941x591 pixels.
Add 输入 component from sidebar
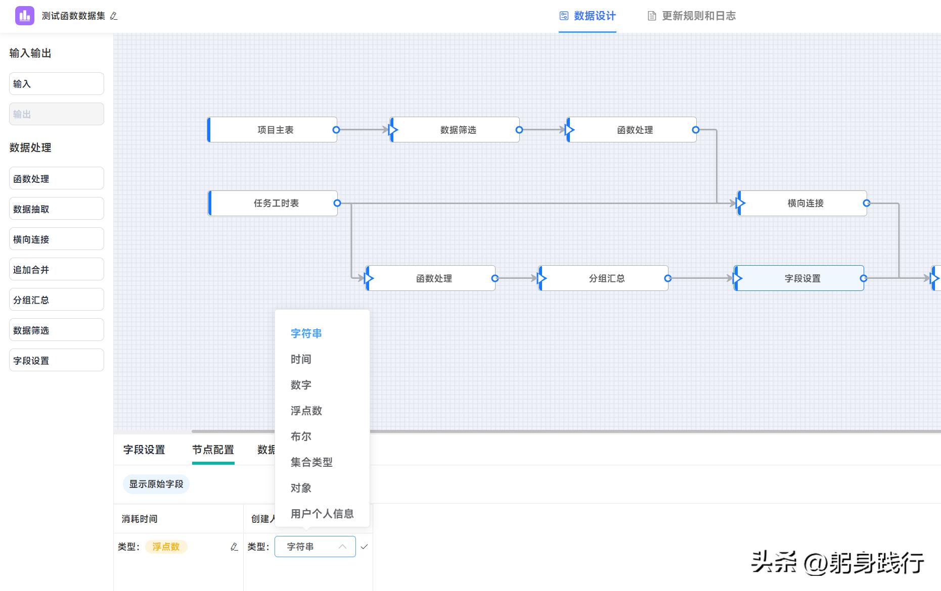pos(57,84)
